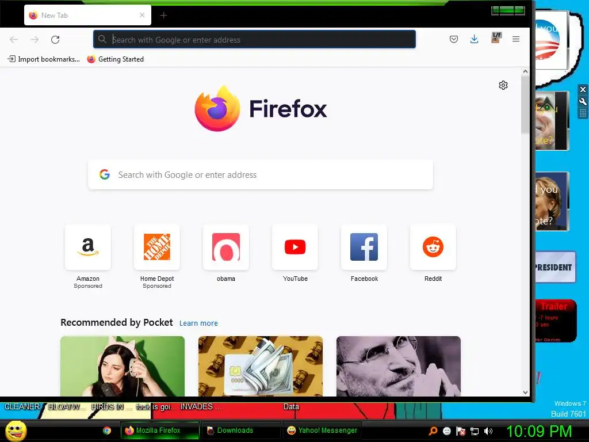Switch to Yahoo! Messenger taskbar button

(322, 430)
